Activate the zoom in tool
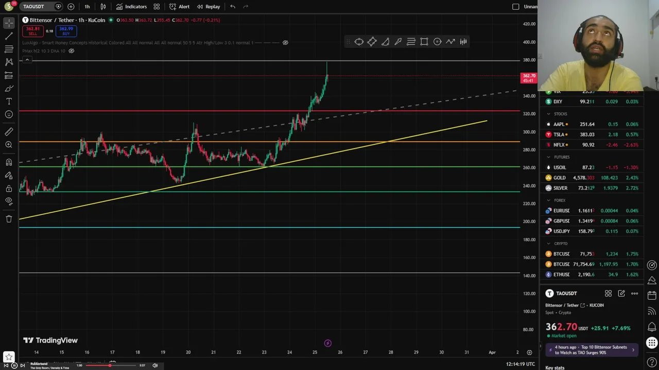 [x=9, y=145]
